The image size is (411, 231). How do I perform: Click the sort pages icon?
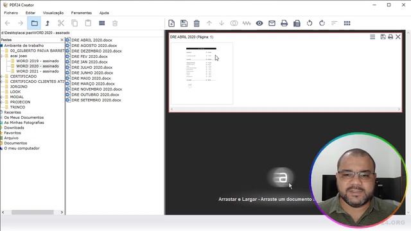334,23
